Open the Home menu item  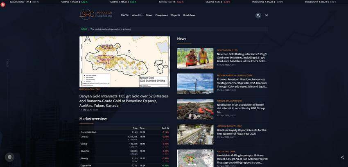pyautogui.click(x=125, y=15)
